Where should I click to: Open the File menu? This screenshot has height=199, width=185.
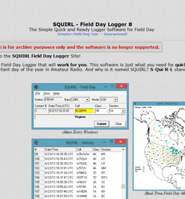(38, 94)
